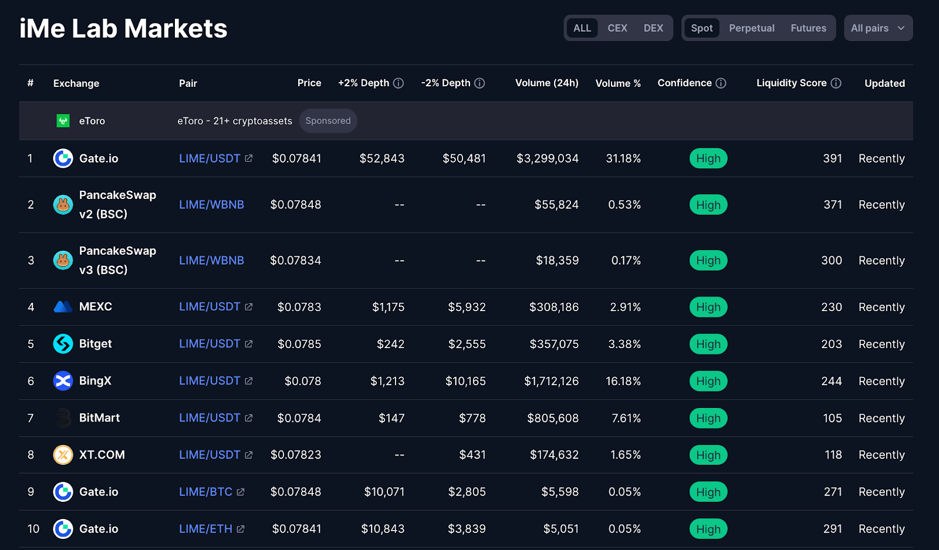
Task: Sort by Pair column header
Action: (188, 83)
